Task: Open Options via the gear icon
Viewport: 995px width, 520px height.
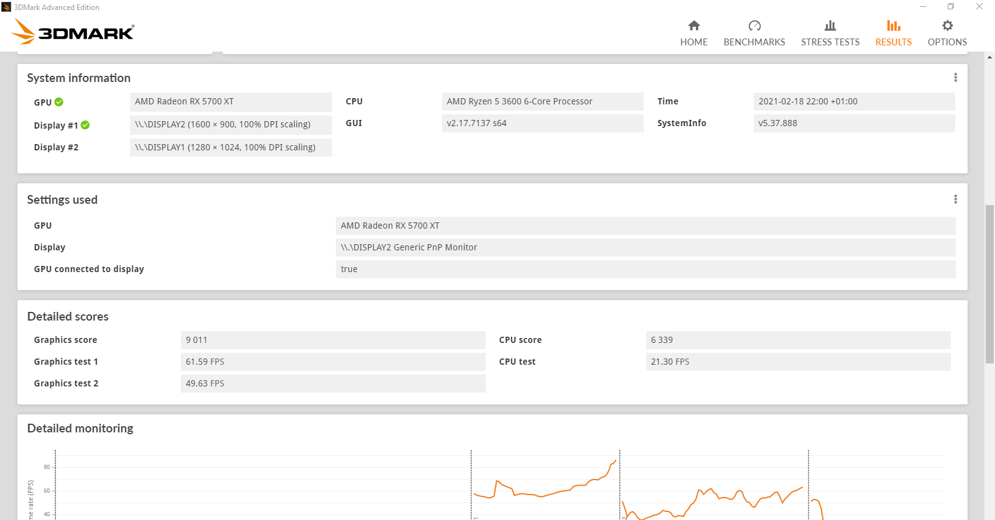Action: [946, 25]
